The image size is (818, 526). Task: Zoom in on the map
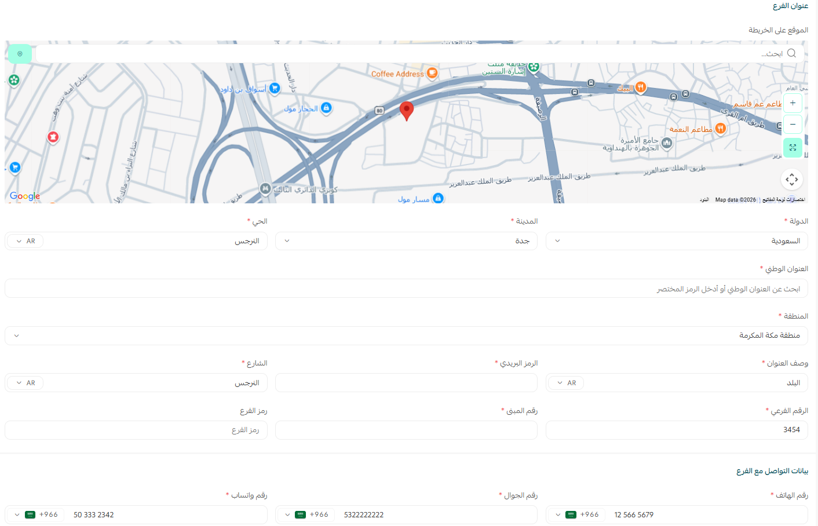click(793, 103)
